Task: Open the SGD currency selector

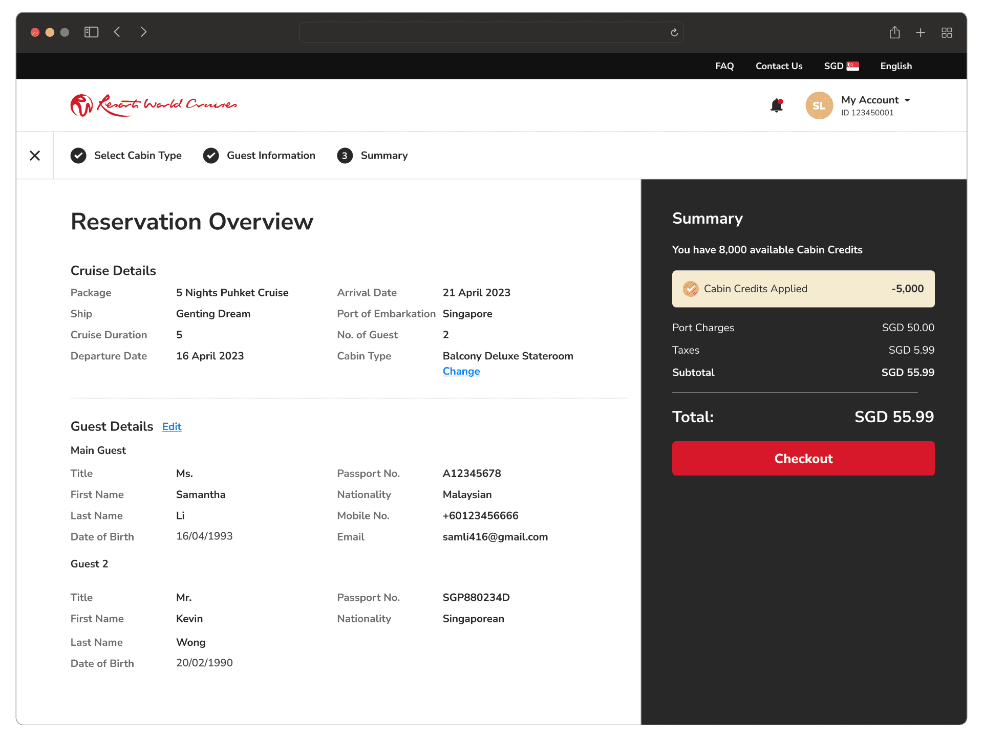Action: tap(841, 66)
